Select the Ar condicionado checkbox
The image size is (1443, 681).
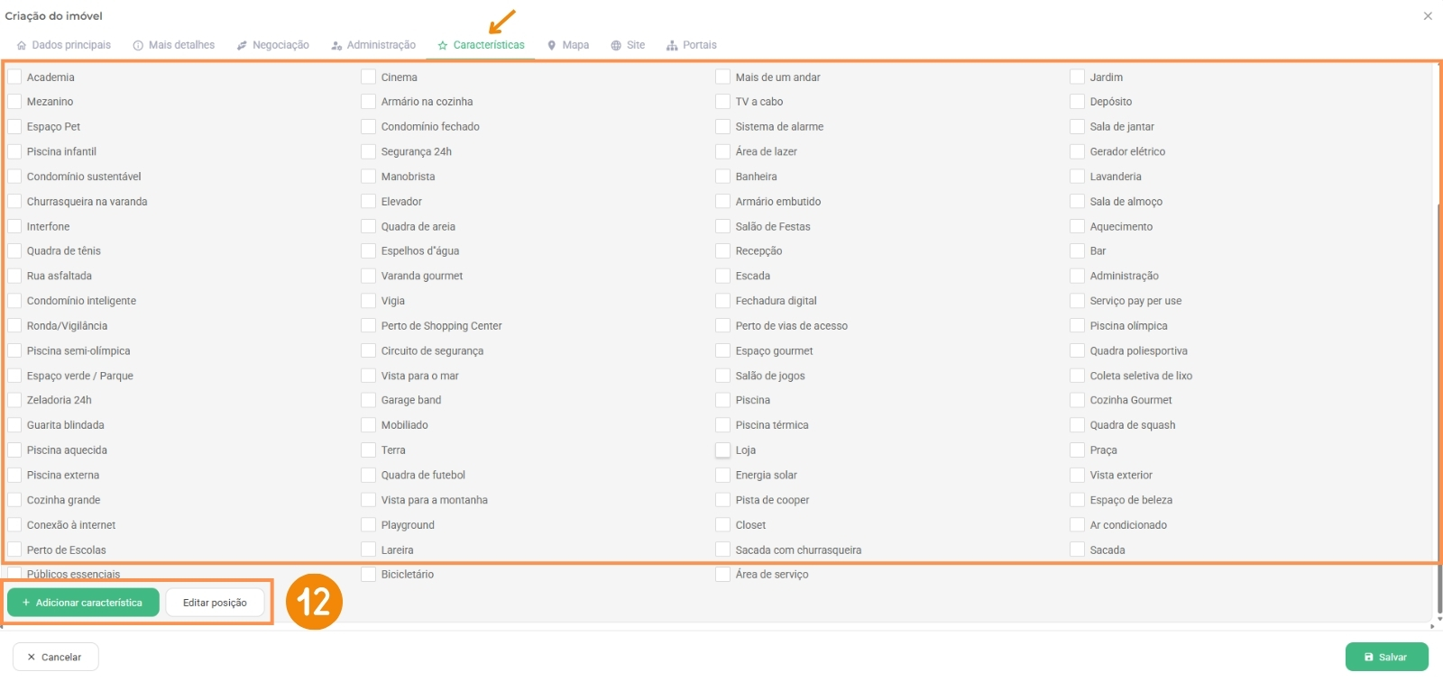pos(1078,525)
